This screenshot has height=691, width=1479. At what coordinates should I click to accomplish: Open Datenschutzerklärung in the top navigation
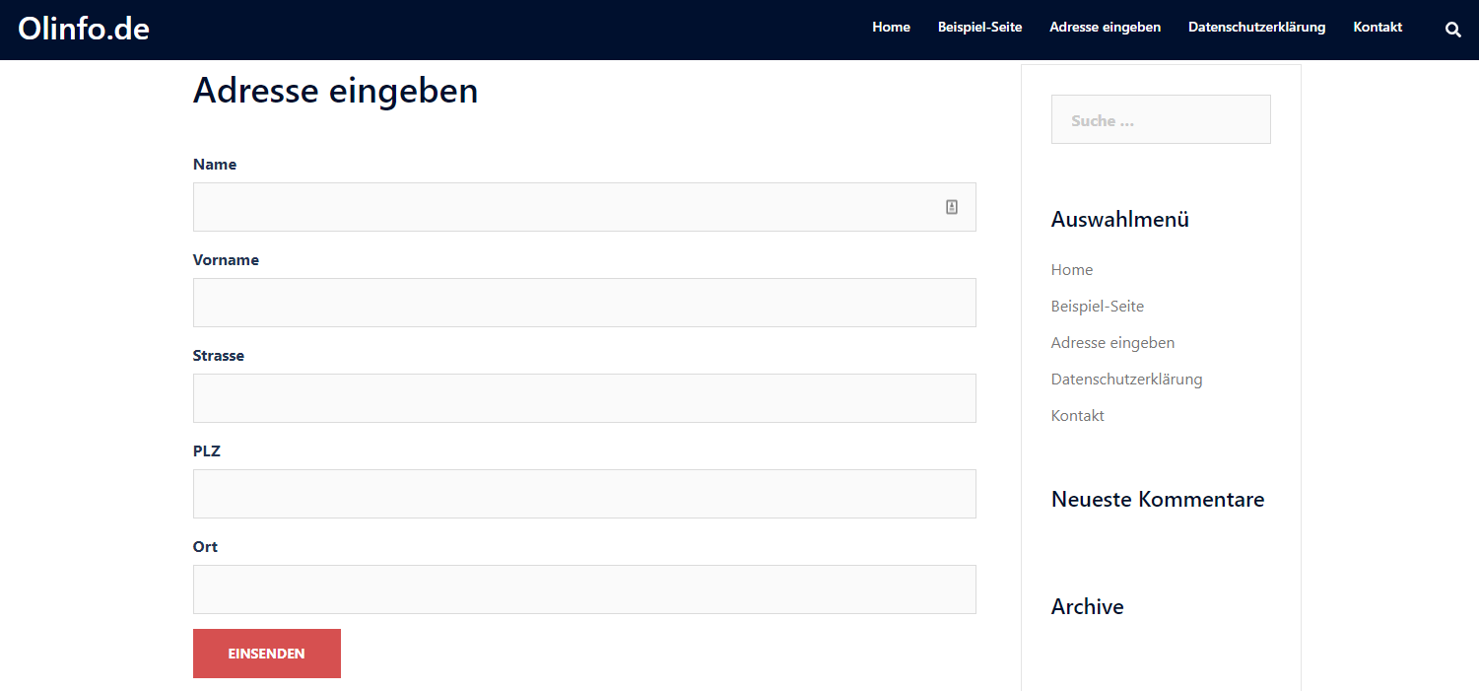[x=1256, y=28]
